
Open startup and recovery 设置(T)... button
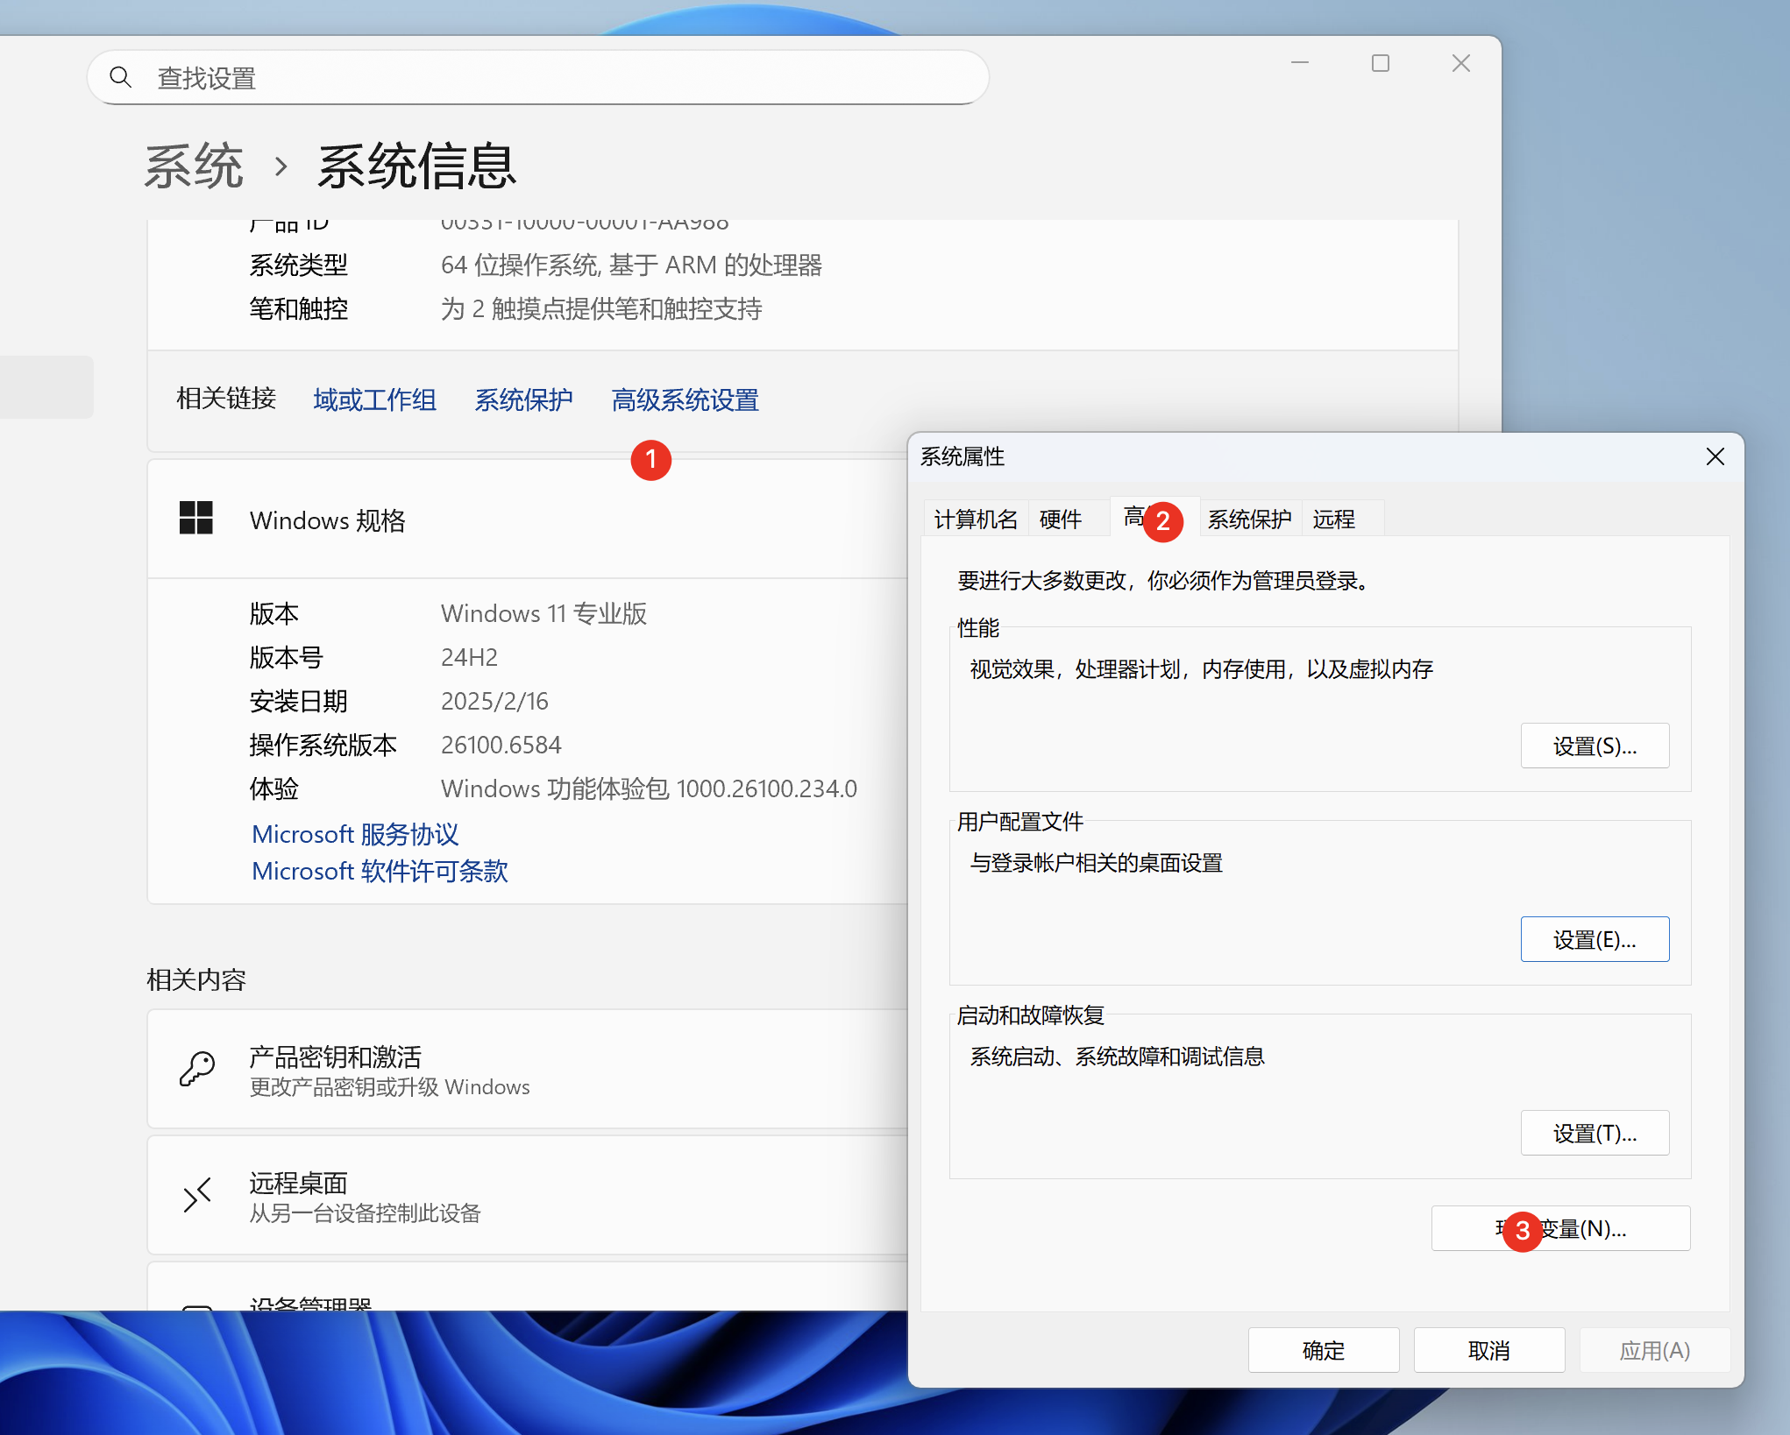[x=1594, y=1134]
